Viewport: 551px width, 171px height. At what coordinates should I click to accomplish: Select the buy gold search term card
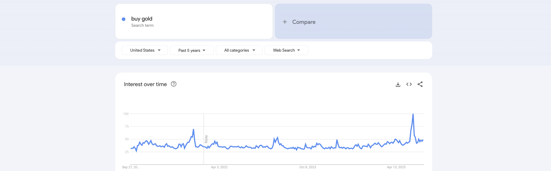[194, 21]
